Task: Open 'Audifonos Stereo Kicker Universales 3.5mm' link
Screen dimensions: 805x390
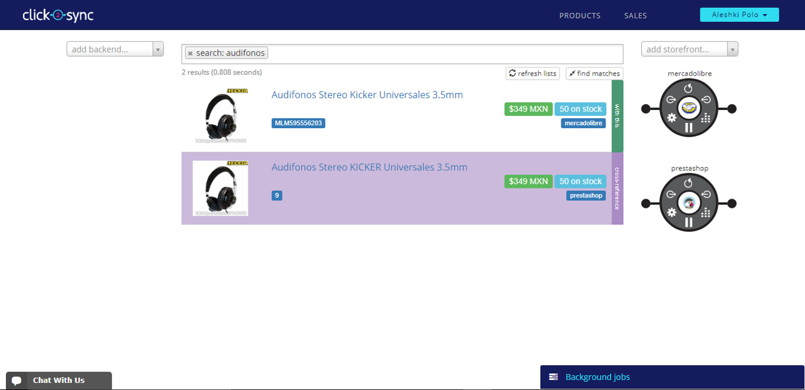Action: point(367,95)
